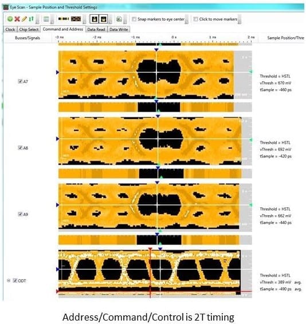Click the first framed save-eye icon

(95, 19)
